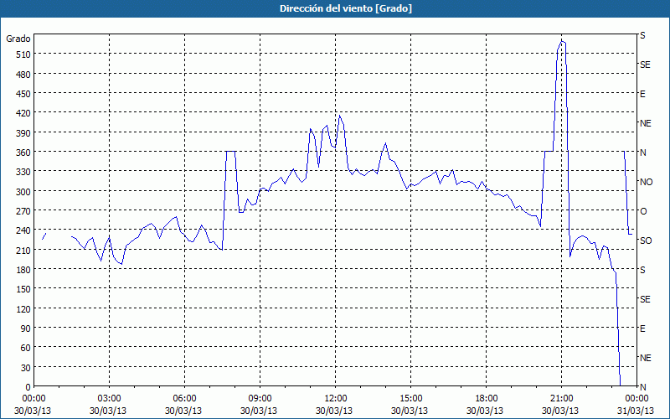Click the 09:00 time axis label

pyautogui.click(x=260, y=399)
